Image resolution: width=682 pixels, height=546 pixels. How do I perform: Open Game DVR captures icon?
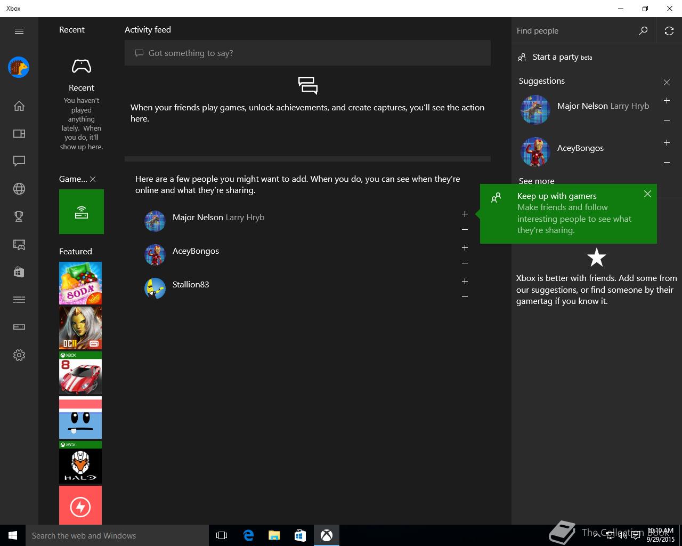[19, 244]
